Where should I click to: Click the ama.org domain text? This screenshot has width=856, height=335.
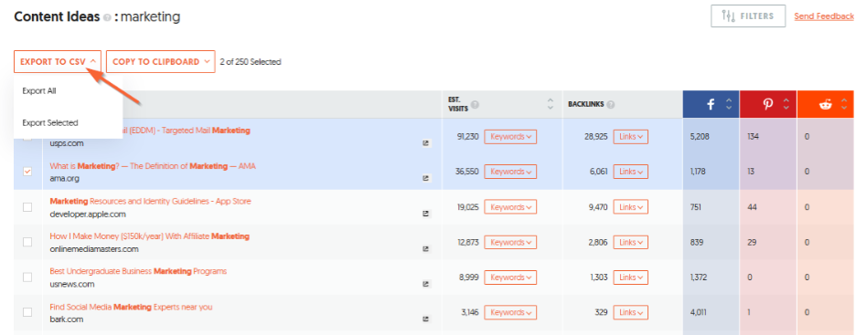[63, 178]
